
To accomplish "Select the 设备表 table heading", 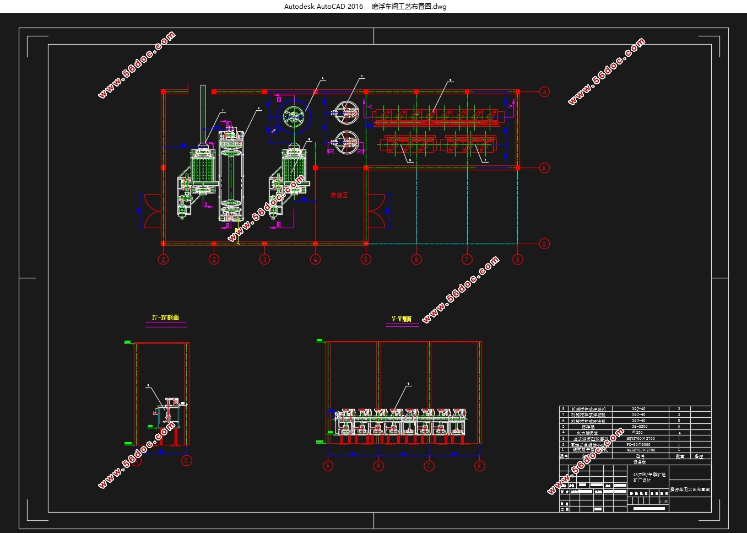I will coord(639,462).
